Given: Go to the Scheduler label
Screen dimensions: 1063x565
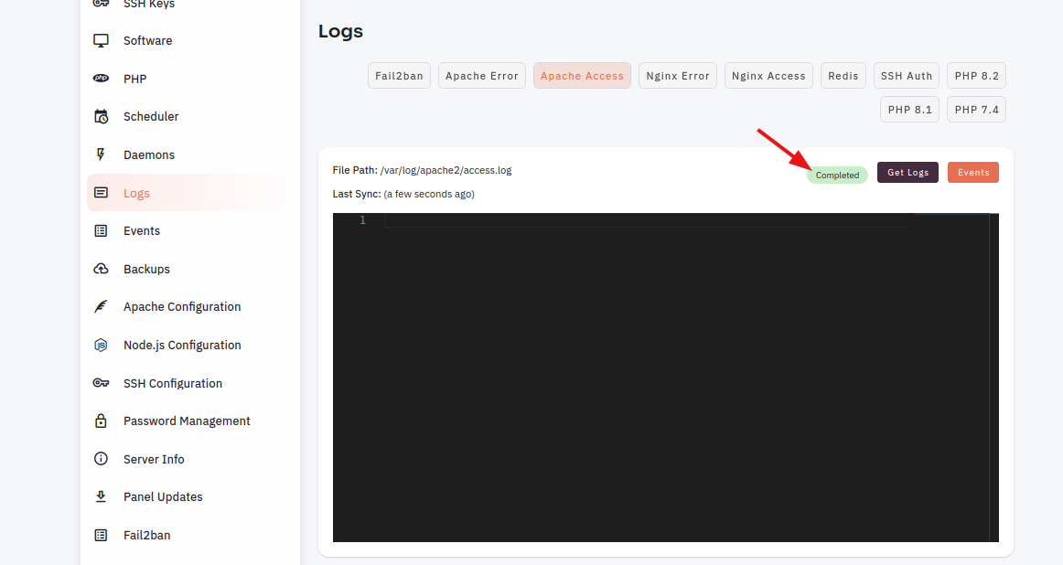Looking at the screenshot, I should [151, 116].
